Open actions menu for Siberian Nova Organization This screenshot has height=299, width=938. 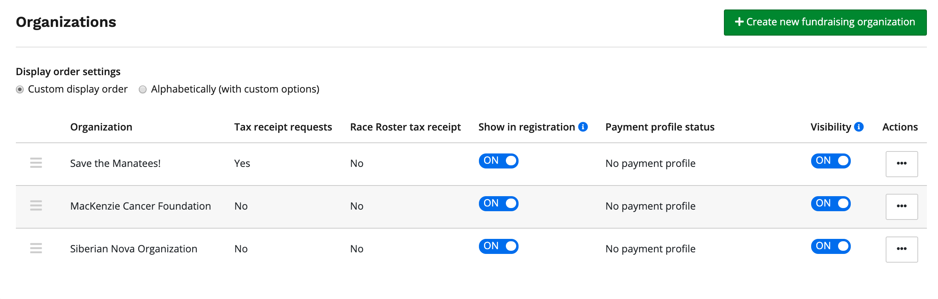click(x=902, y=249)
